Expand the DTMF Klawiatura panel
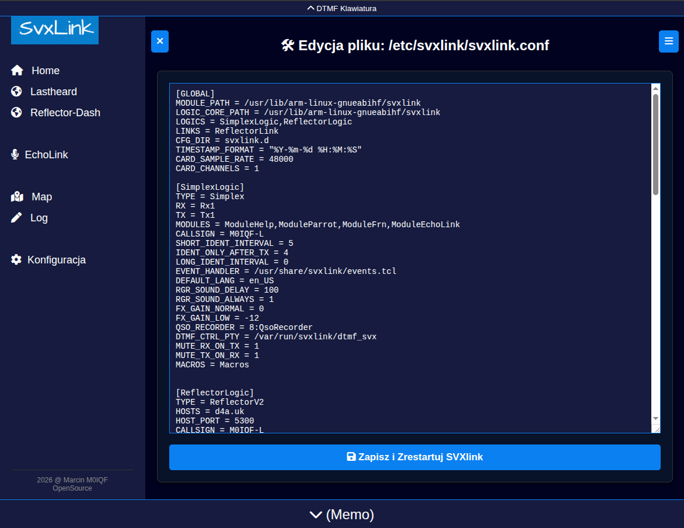The width and height of the screenshot is (684, 528). click(x=342, y=8)
